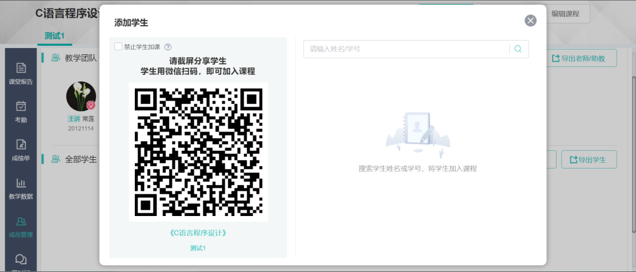This screenshot has height=272, width=636.
Task: Click the 主讲 badge label
Action: [x=74, y=119]
